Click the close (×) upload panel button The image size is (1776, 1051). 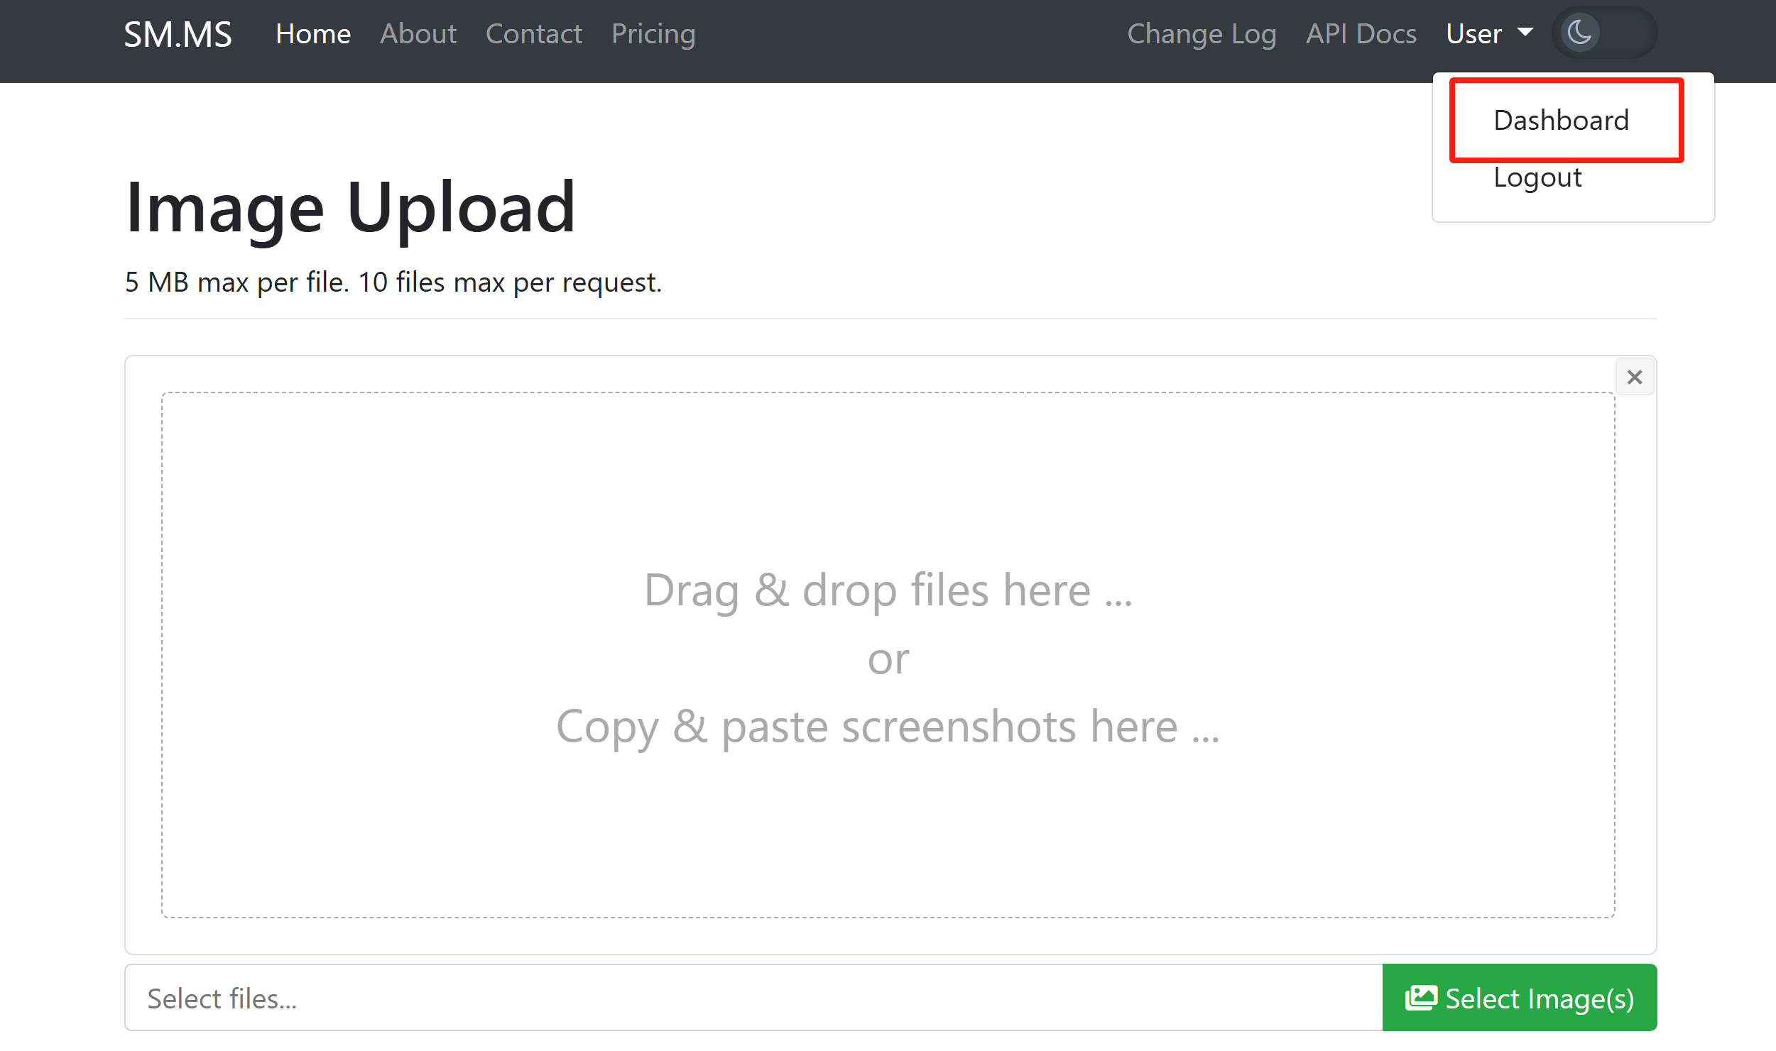[1635, 377]
